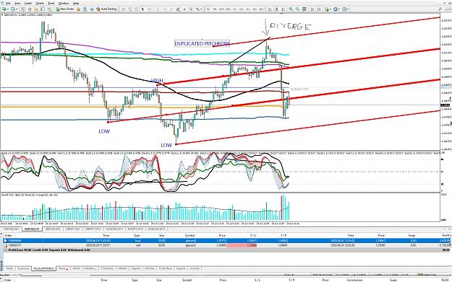Screen dimensions: 452x282
Task: Open the Help menu
Action: 76,4
